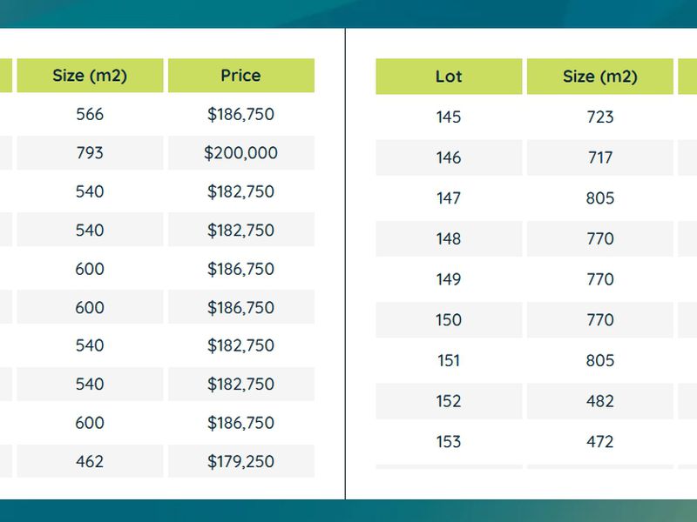
Task: Click the 482 size cell
Action: [599, 401]
